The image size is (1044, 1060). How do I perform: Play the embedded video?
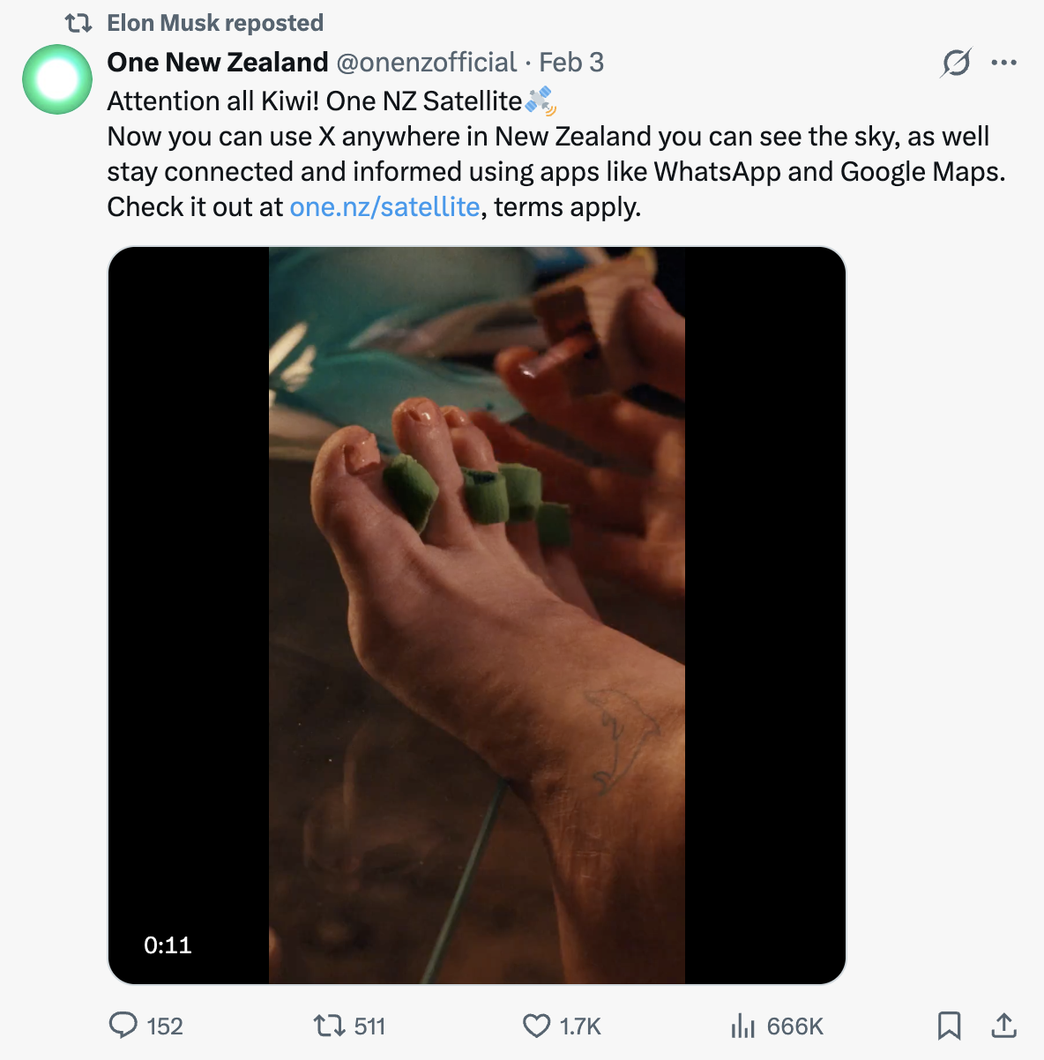point(476,615)
